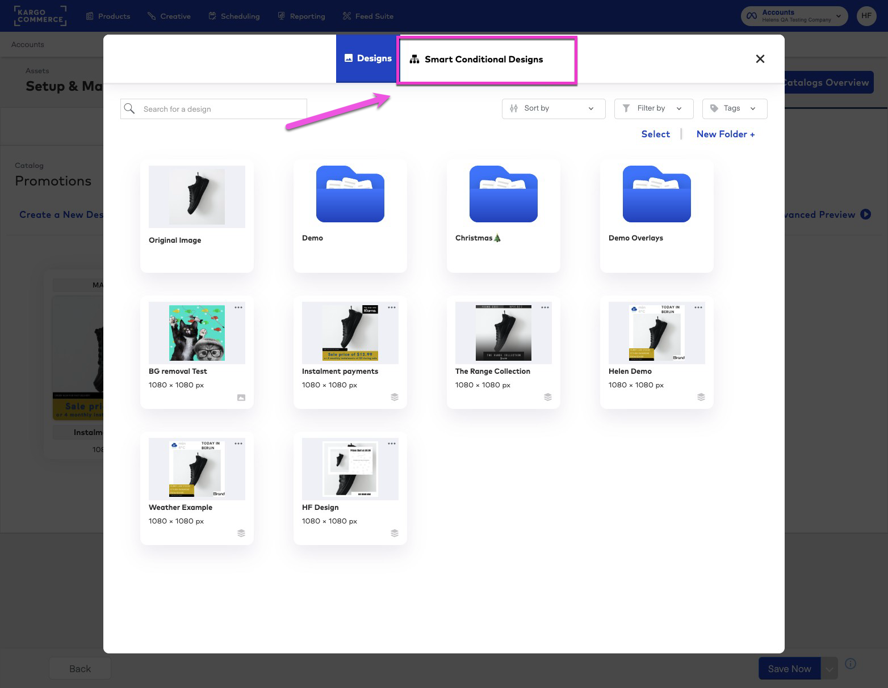Expand the Tags dropdown
Image resolution: width=888 pixels, height=688 pixels.
pos(734,108)
